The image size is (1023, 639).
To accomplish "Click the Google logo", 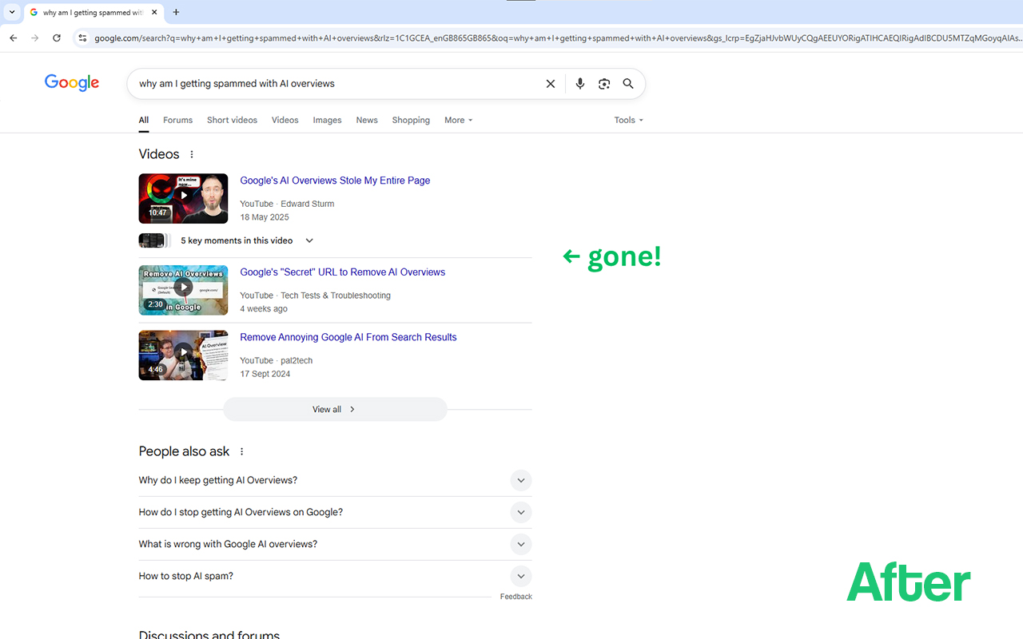I will click(x=72, y=83).
